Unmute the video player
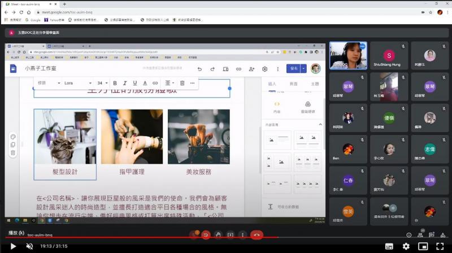Screen dimensions: 452x253 tap(29, 246)
